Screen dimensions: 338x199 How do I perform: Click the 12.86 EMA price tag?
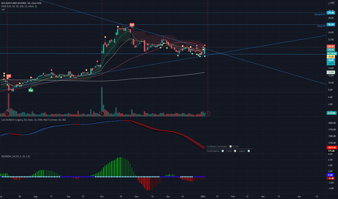coord(331,72)
